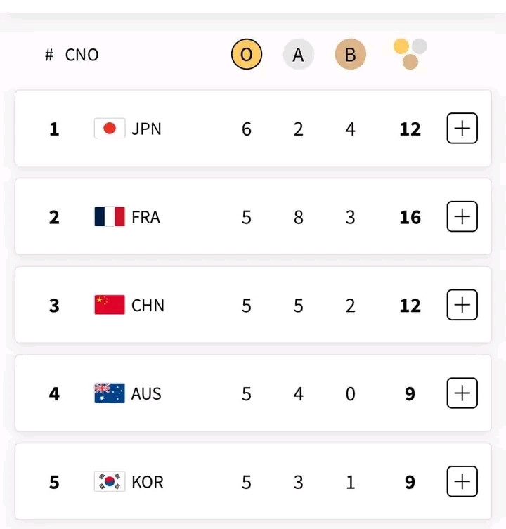The width and height of the screenshot is (506, 529).
Task: Click the gold medal O column icon
Action: (247, 55)
